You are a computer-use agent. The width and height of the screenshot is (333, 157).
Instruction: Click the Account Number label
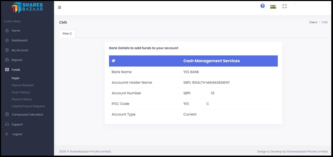coord(126,93)
